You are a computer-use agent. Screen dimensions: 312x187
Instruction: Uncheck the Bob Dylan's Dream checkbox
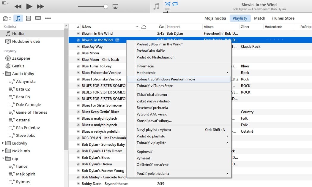tap(78, 164)
